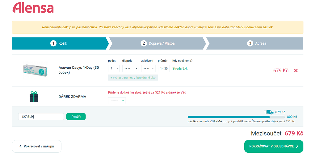Click the Alensa logo

[33, 8]
